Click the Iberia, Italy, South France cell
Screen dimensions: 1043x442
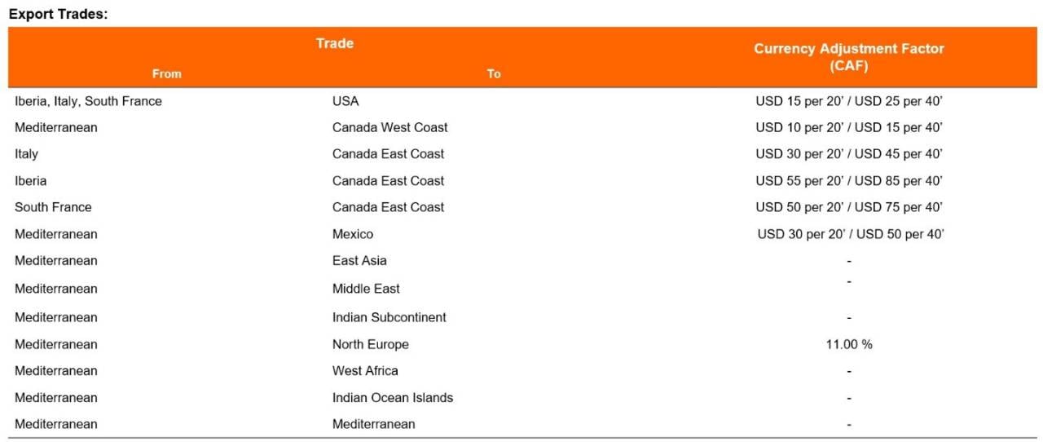pyautogui.click(x=88, y=101)
